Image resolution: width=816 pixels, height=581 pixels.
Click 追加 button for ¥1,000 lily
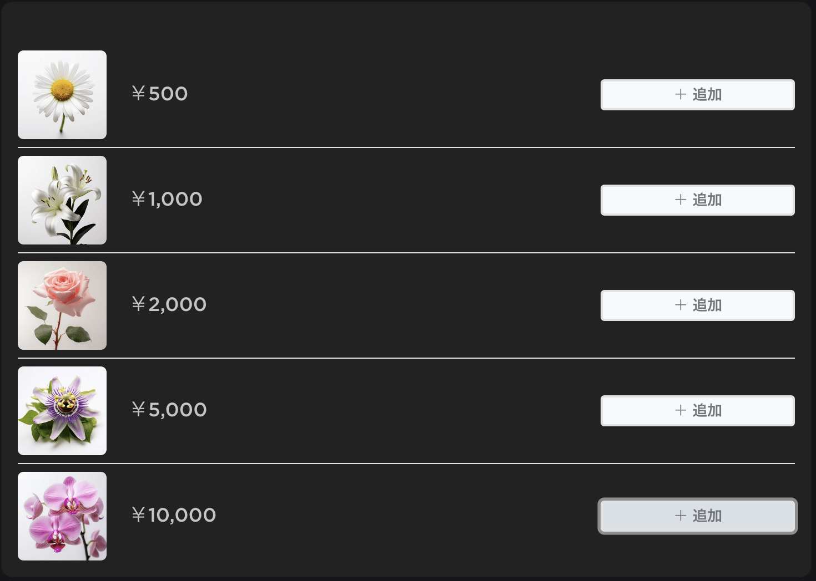point(698,200)
